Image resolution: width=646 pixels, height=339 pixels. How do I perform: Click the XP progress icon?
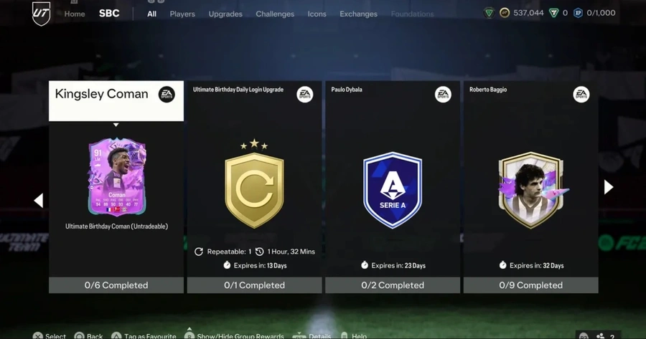pos(578,13)
